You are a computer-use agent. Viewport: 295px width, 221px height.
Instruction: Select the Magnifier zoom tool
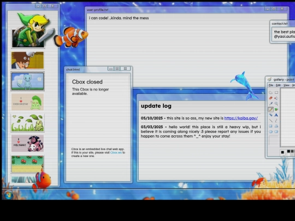[x=276, y=104]
